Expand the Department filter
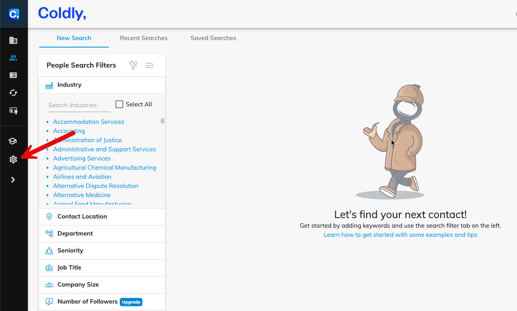Viewport: 517px width, 311px height. coord(102,234)
